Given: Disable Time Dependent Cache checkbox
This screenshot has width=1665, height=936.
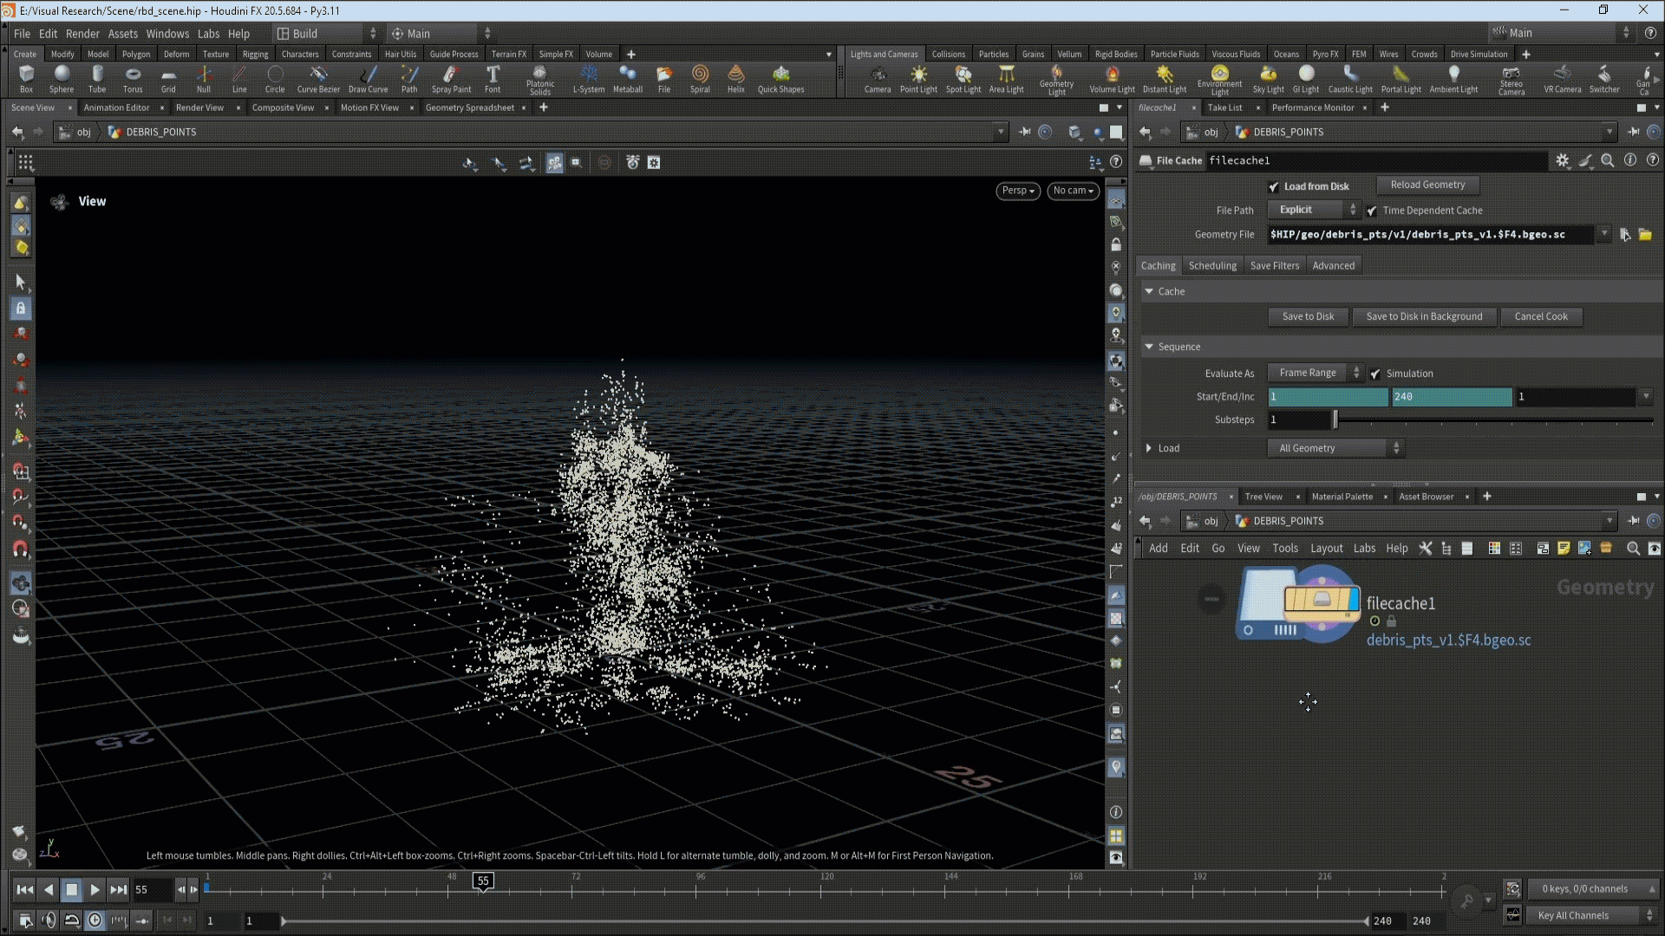Looking at the screenshot, I should click(1372, 211).
